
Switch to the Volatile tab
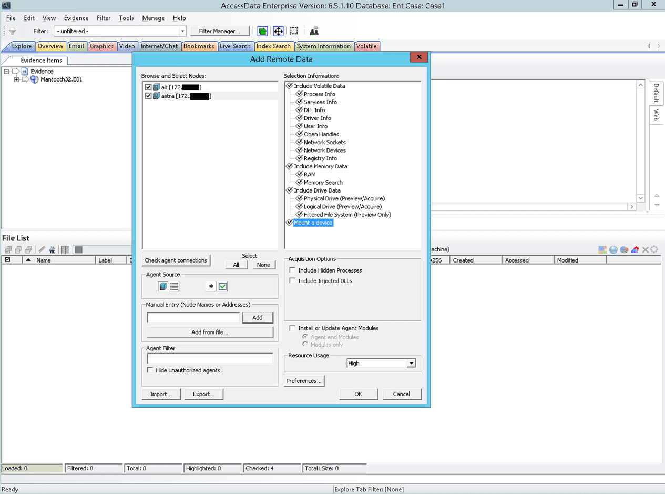(366, 46)
